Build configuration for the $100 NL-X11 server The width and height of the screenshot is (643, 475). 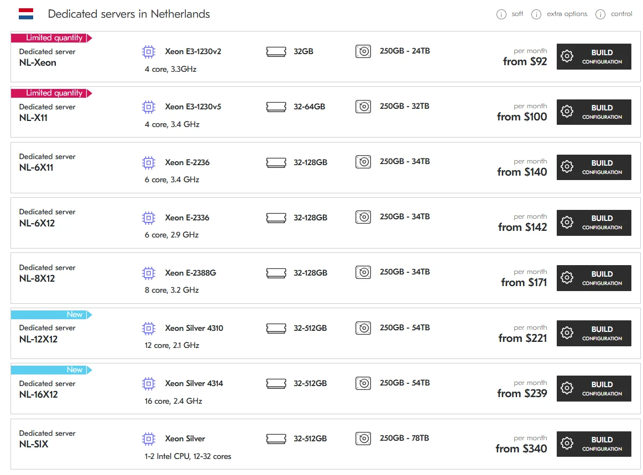[594, 112]
